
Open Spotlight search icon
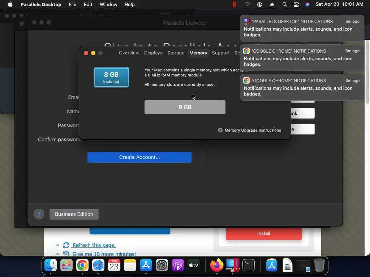(285, 4)
